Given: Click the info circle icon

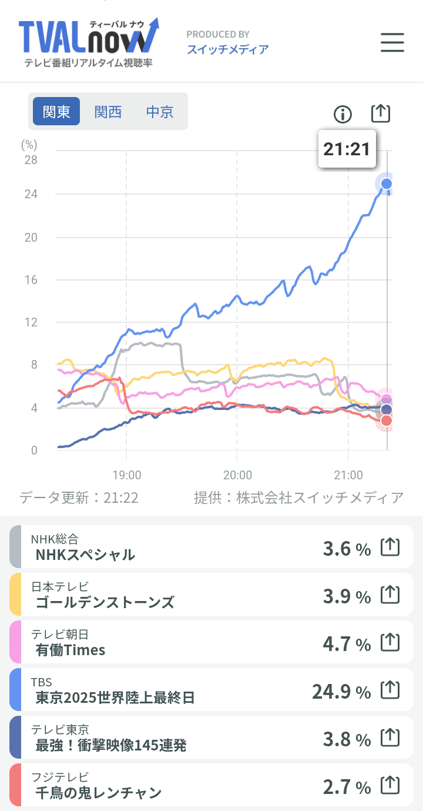Looking at the screenshot, I should [343, 114].
